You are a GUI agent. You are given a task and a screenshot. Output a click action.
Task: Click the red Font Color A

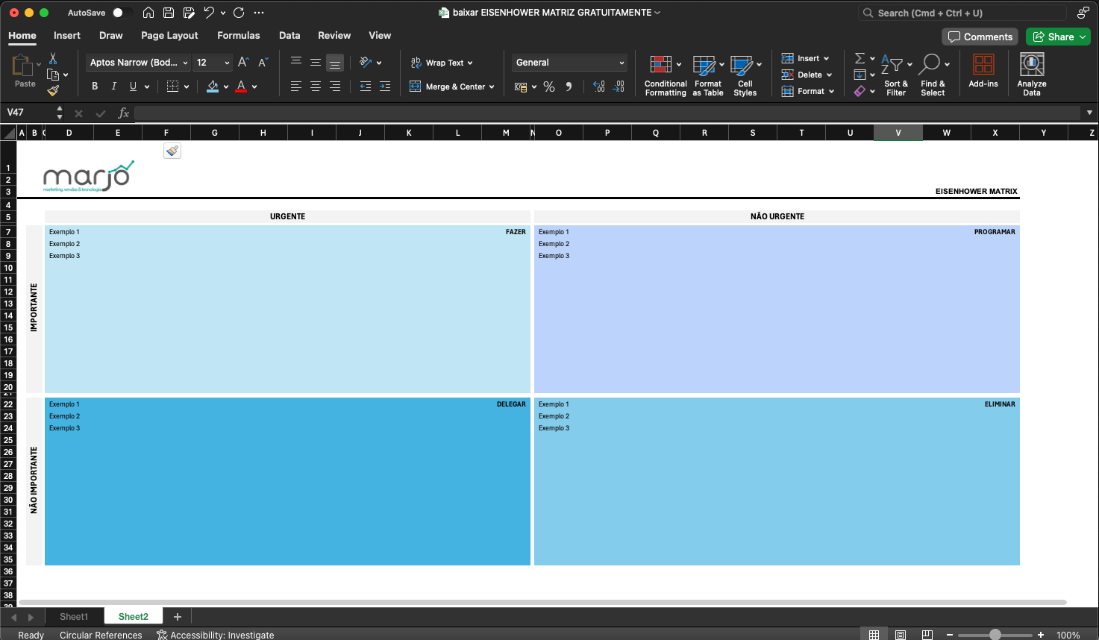pos(241,87)
